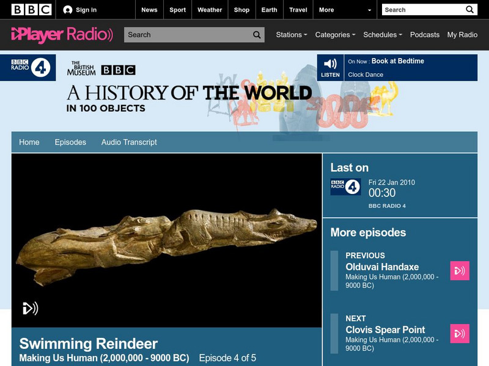Viewport: 489px width, 366px height.
Task: Click the magnifier icon in the top search bar
Action: (x=471, y=9)
